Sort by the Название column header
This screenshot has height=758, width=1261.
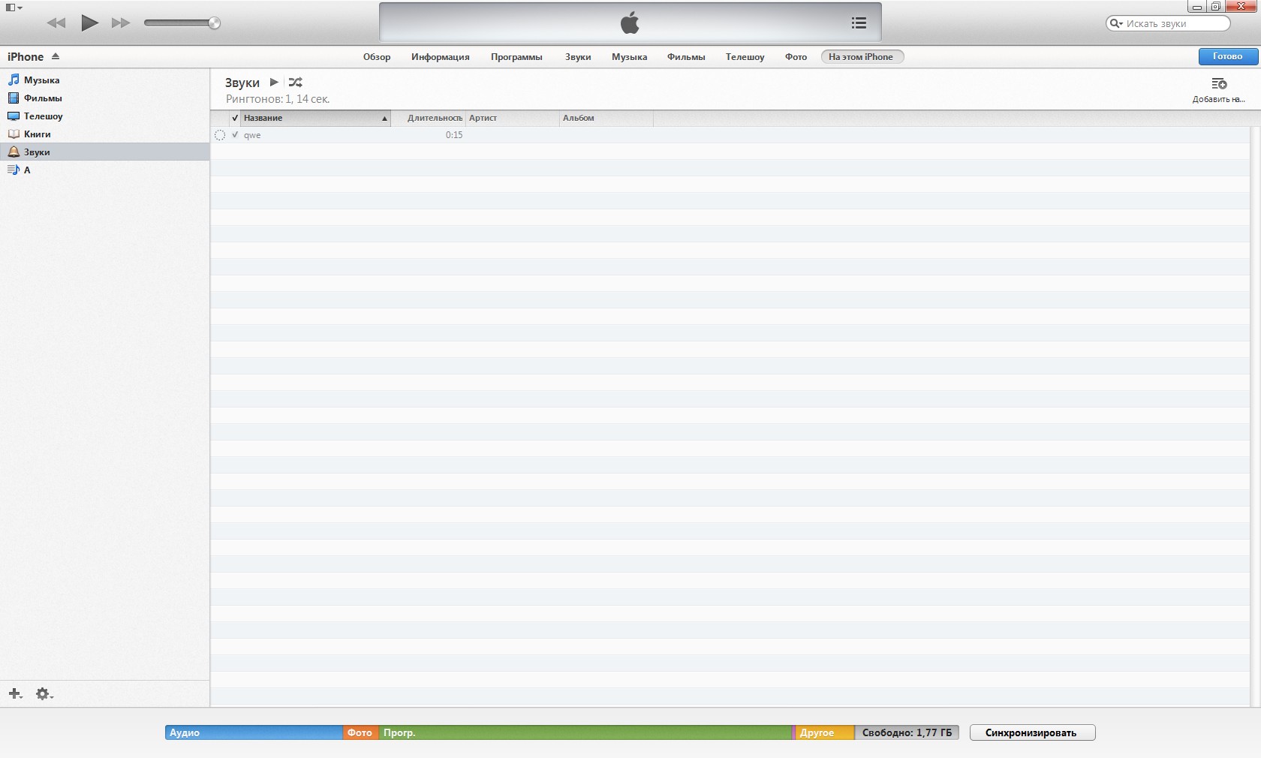point(315,118)
